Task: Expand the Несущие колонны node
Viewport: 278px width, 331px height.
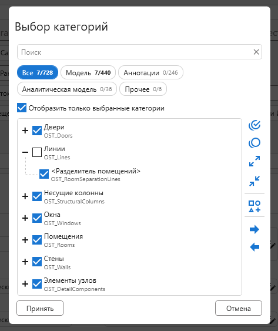Action: point(25,196)
